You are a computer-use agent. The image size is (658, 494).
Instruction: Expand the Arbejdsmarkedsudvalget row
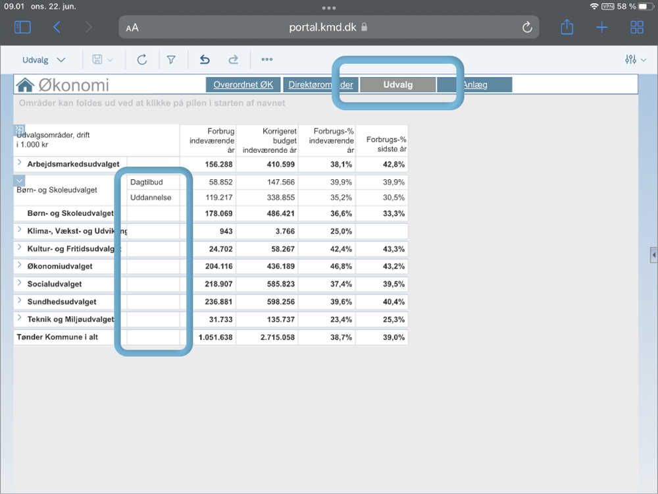(x=20, y=163)
